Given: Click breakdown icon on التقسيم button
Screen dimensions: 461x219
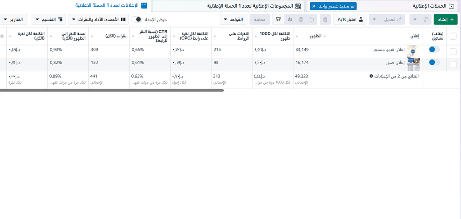Looking at the screenshot, I should pyautogui.click(x=61, y=19).
